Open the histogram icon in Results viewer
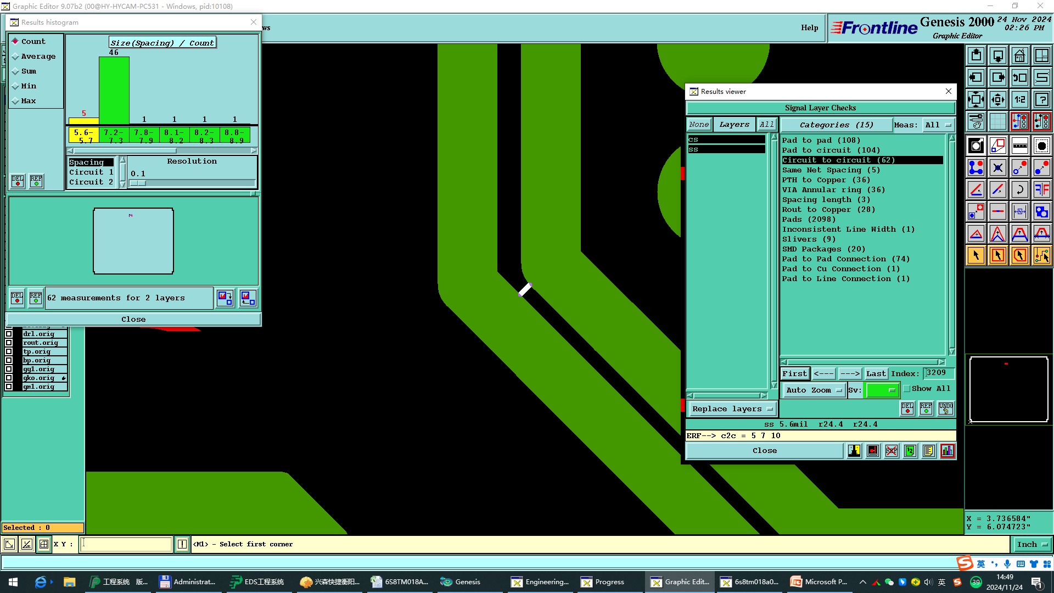 947,451
